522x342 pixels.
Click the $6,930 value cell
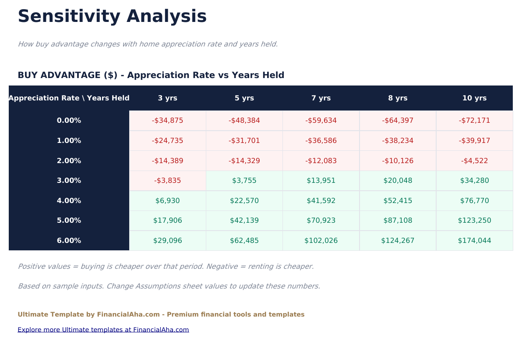coord(168,201)
